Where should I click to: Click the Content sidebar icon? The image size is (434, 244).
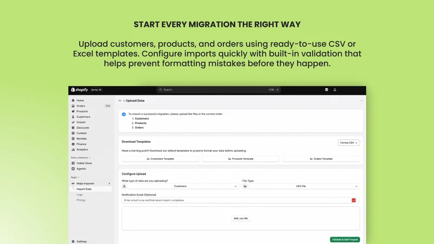[x=73, y=133]
